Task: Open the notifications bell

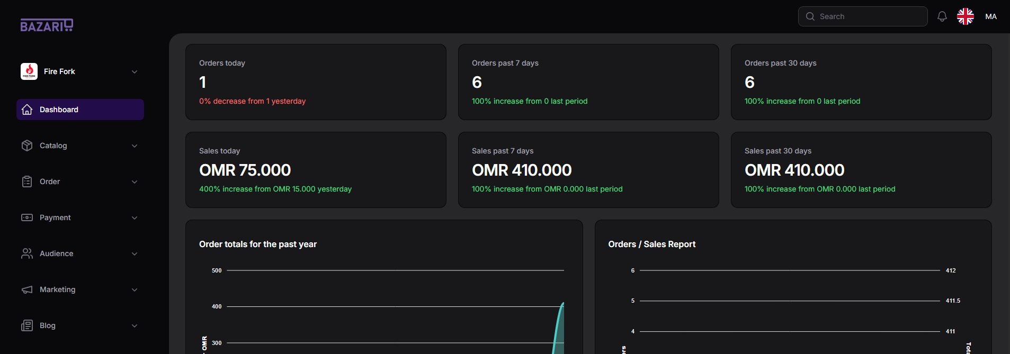Action: click(942, 16)
